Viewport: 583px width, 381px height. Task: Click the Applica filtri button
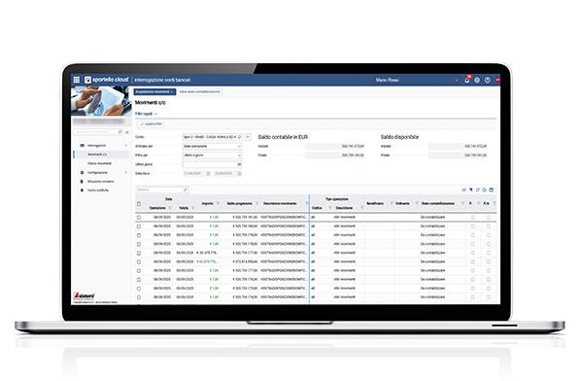151,123
